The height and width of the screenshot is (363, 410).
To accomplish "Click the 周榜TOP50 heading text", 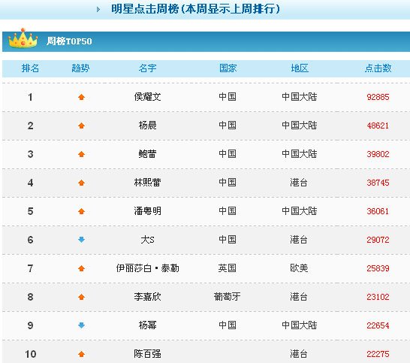I will pyautogui.click(x=69, y=41).
